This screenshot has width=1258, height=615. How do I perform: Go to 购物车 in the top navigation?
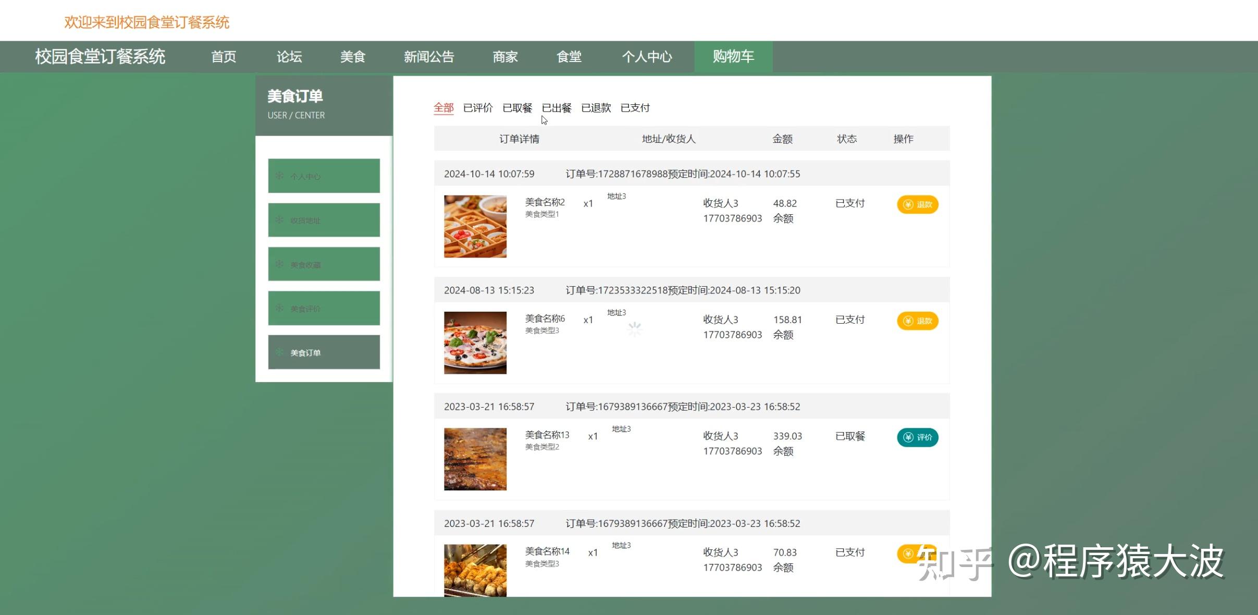pos(733,56)
